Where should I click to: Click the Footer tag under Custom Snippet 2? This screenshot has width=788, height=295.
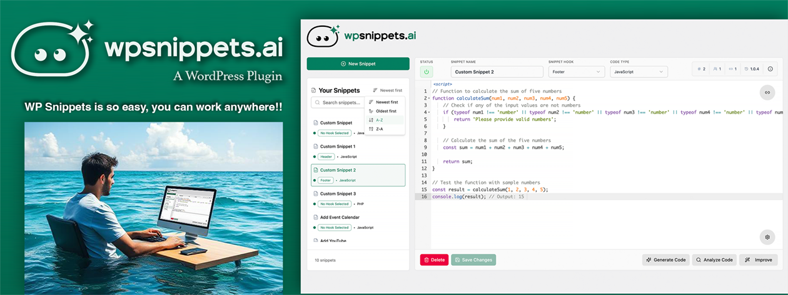325,180
